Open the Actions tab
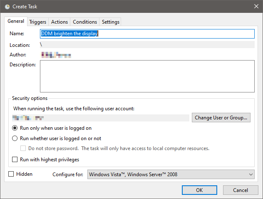The image size is (263, 199). 60,22
